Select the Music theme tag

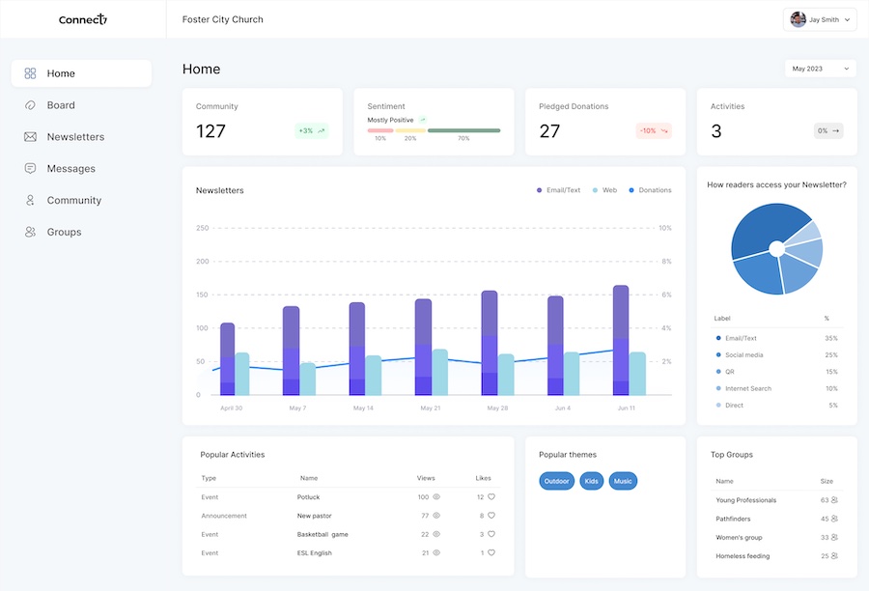[x=623, y=481]
